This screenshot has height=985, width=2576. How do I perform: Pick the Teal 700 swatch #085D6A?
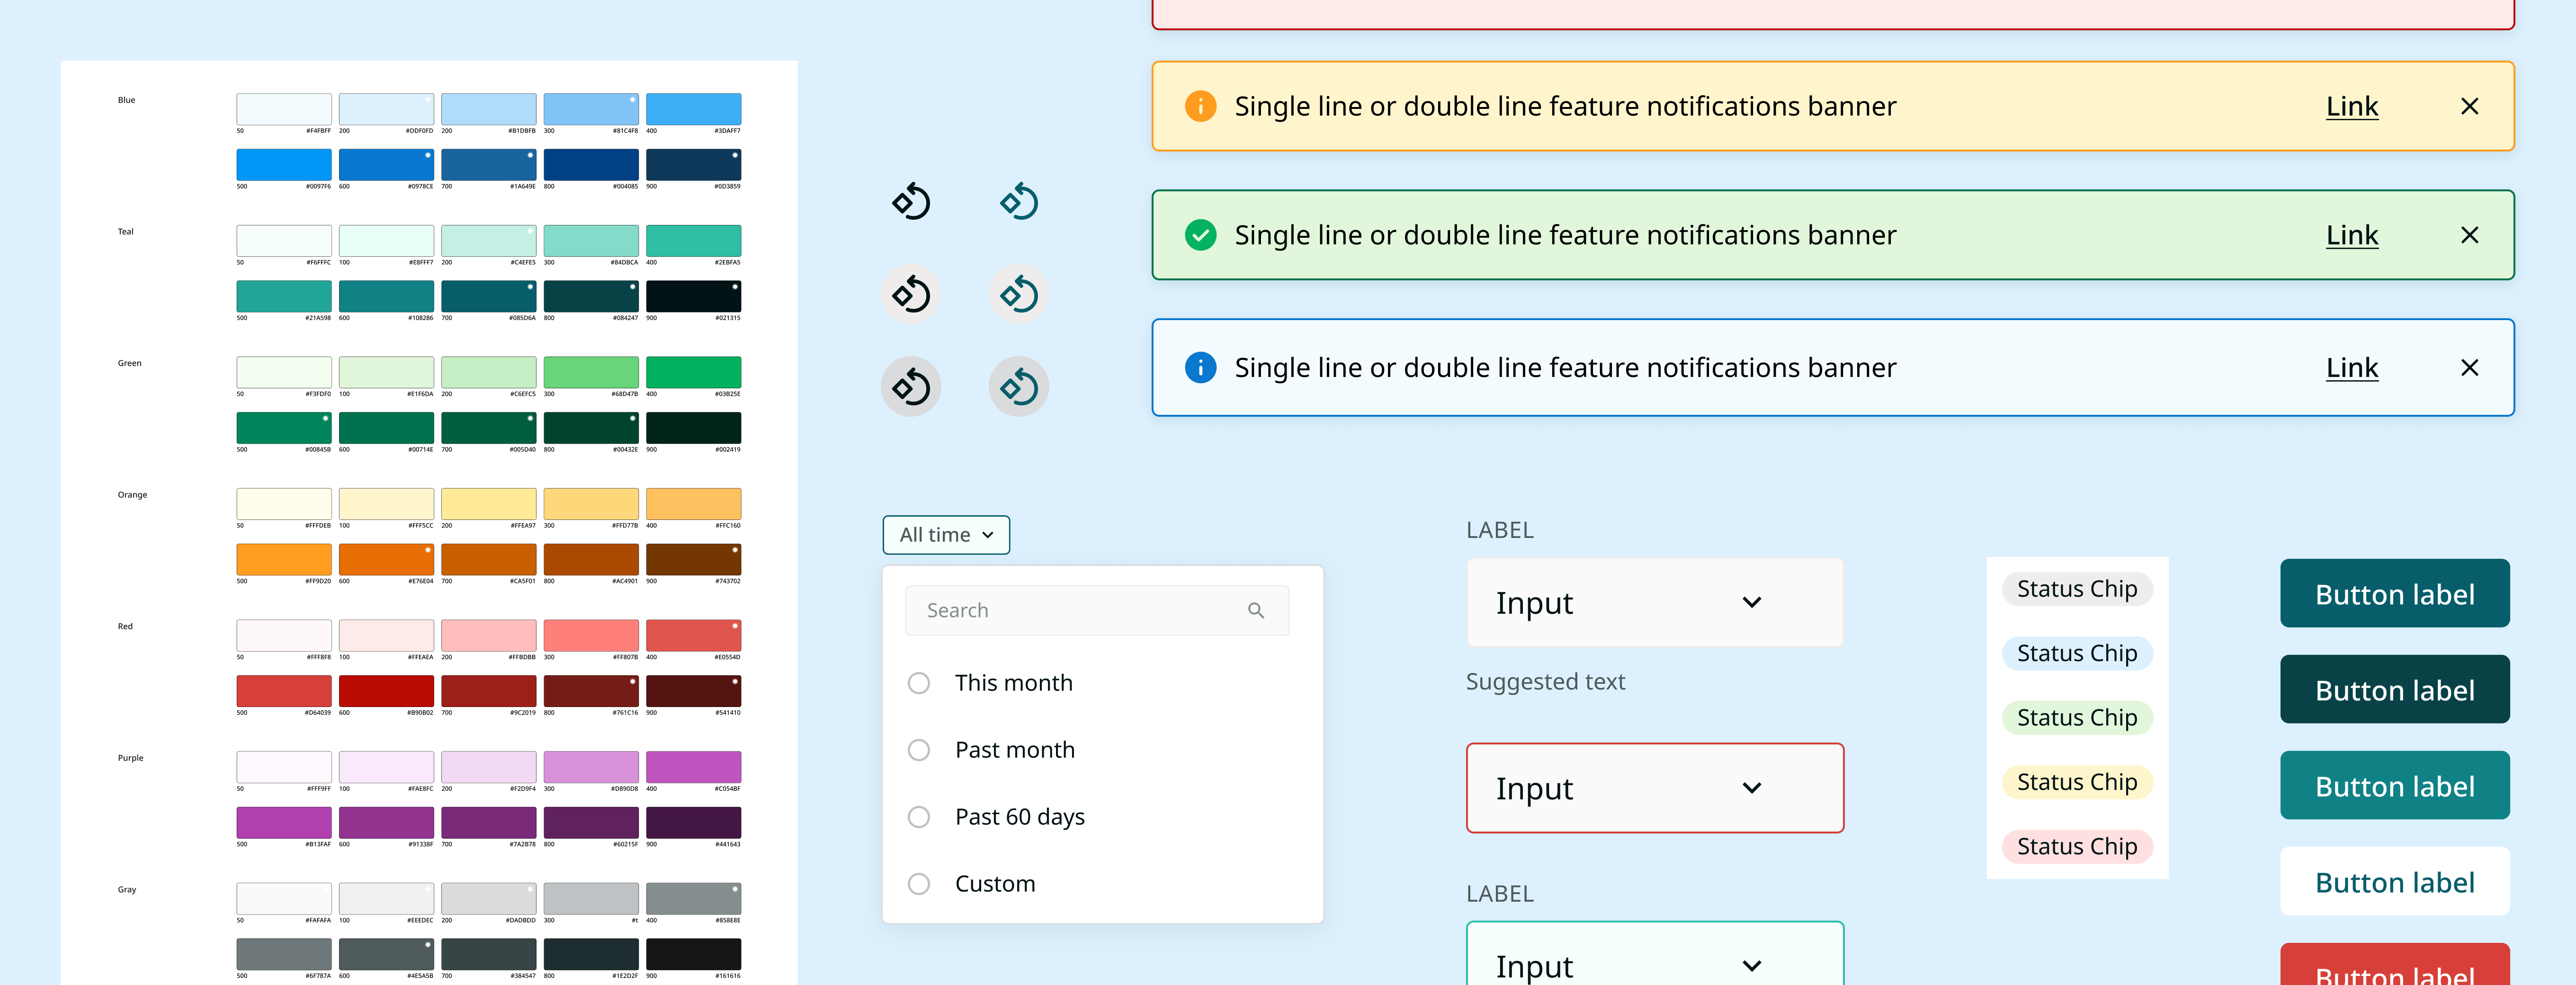click(488, 296)
